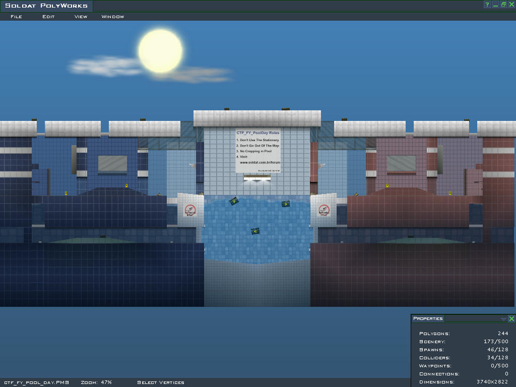This screenshot has width=516, height=387.
Task: Click the lowest floating crate in the pool
Action: click(255, 231)
